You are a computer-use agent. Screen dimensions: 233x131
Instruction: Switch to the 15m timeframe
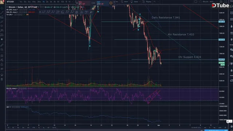coord(34,1)
